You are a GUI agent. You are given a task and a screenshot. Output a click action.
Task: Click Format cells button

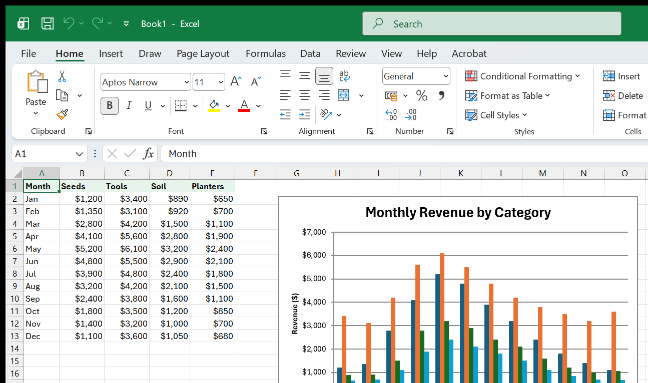(x=624, y=115)
